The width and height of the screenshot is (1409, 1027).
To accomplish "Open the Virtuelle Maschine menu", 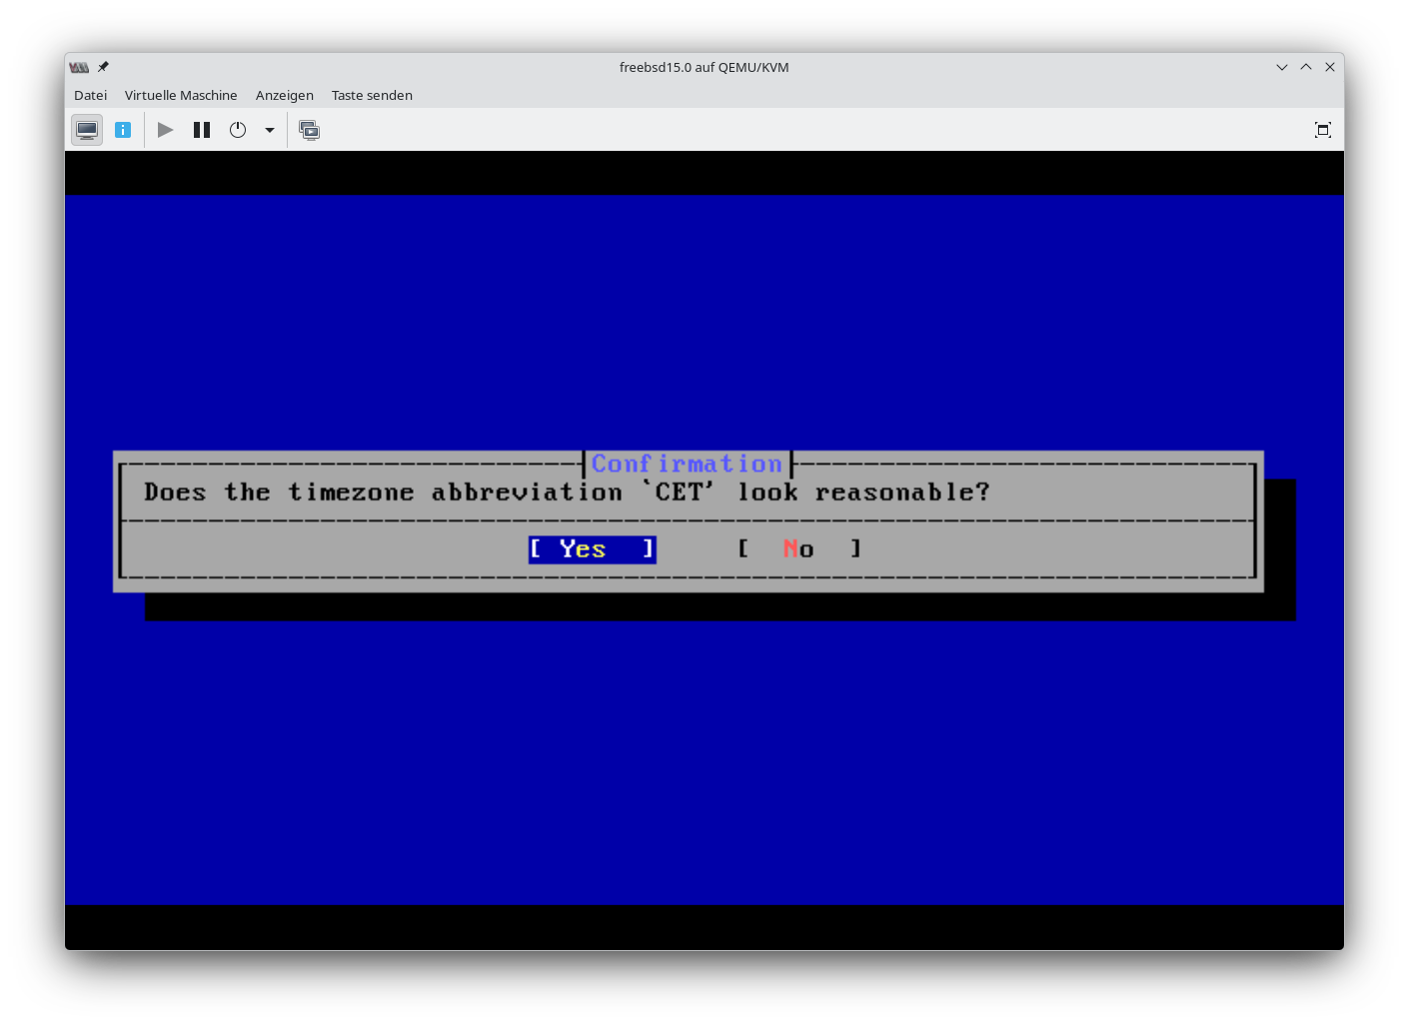I will (x=181, y=95).
